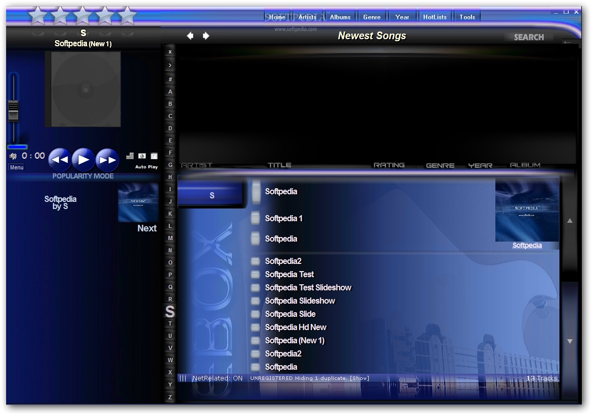
Task: Click the rewind previous-track button
Action: click(60, 160)
